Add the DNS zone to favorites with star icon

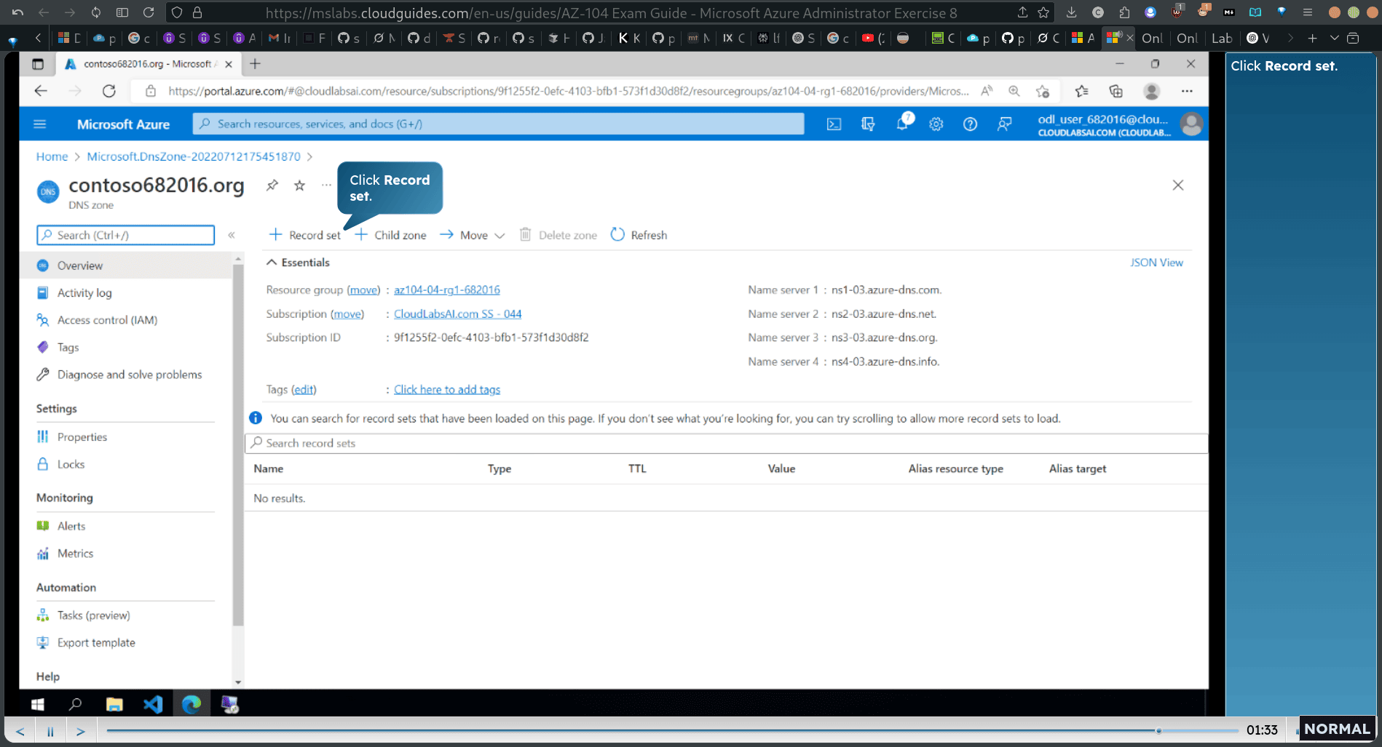tap(299, 185)
